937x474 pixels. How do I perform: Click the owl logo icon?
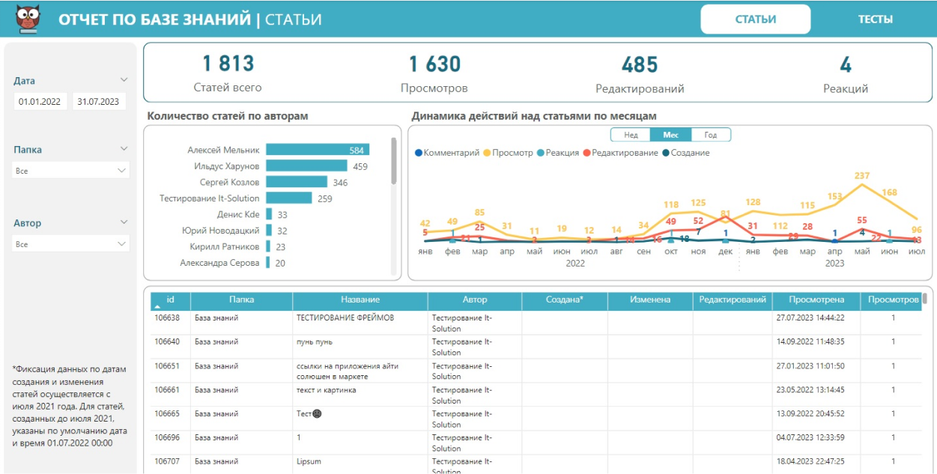28,19
